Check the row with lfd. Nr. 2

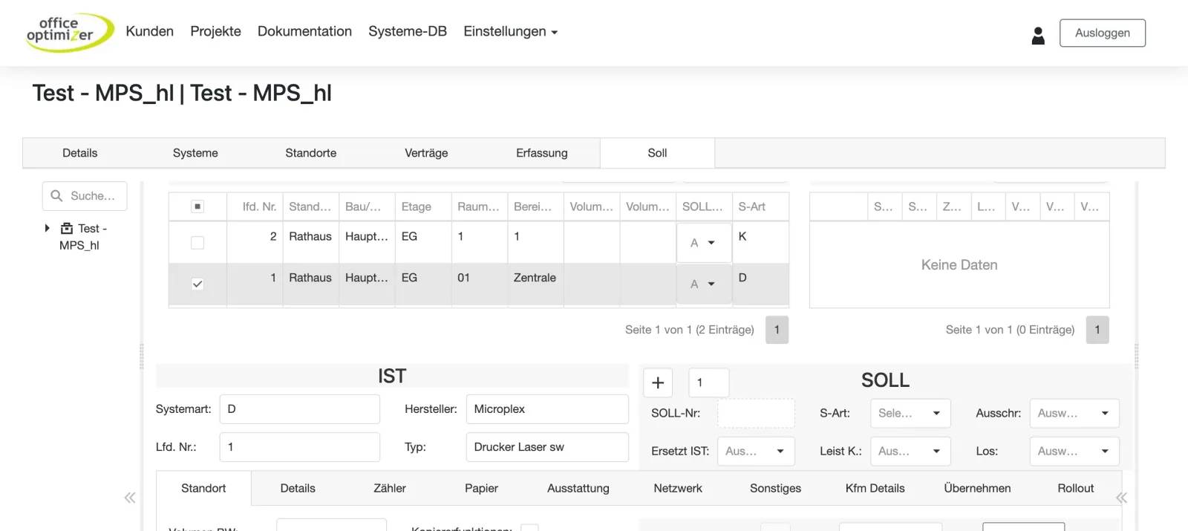pos(198,242)
